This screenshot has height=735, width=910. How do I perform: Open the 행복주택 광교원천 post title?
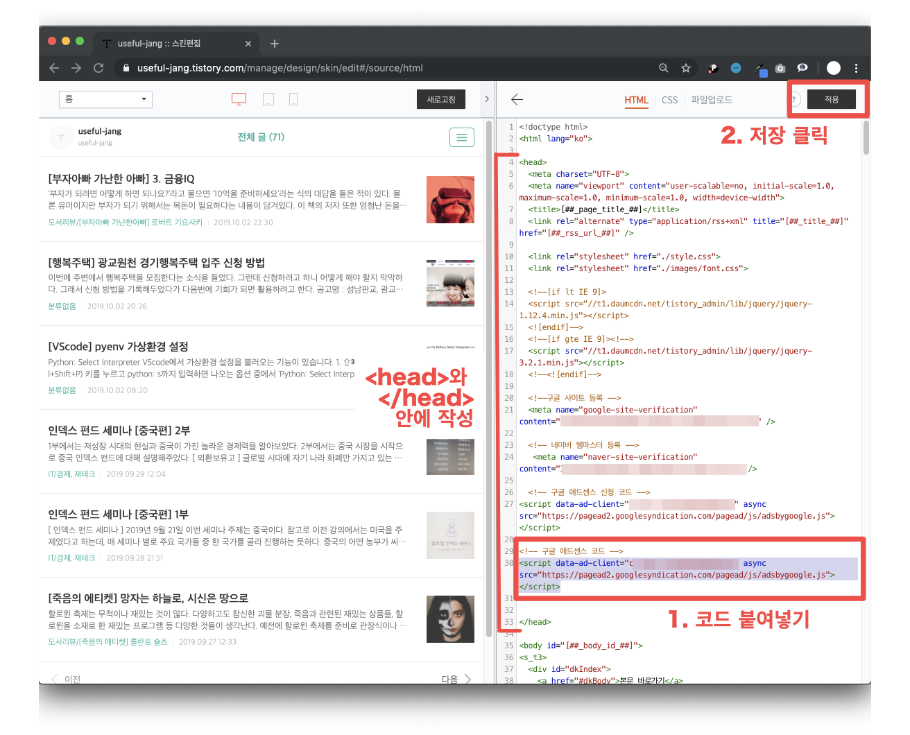pyautogui.click(x=157, y=263)
